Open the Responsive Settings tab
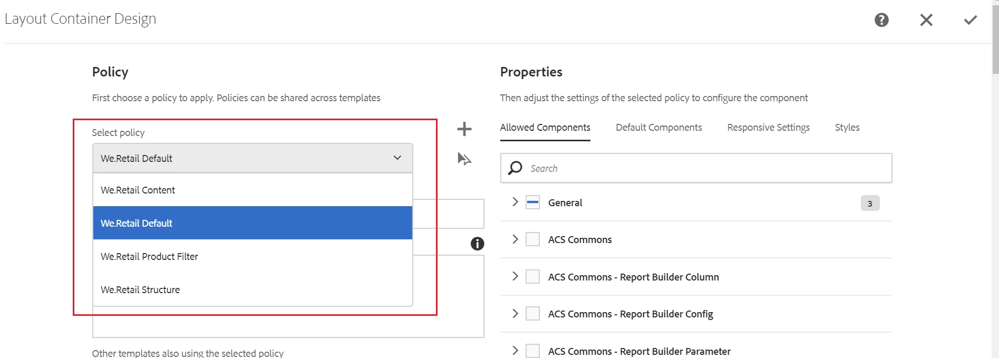Image resolution: width=999 pixels, height=358 pixels. click(x=769, y=128)
